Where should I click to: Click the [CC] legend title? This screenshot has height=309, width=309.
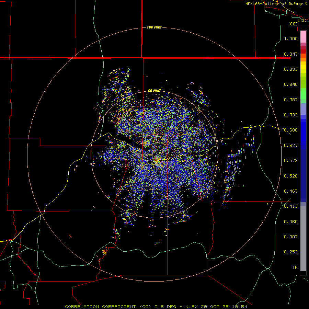(293, 24)
